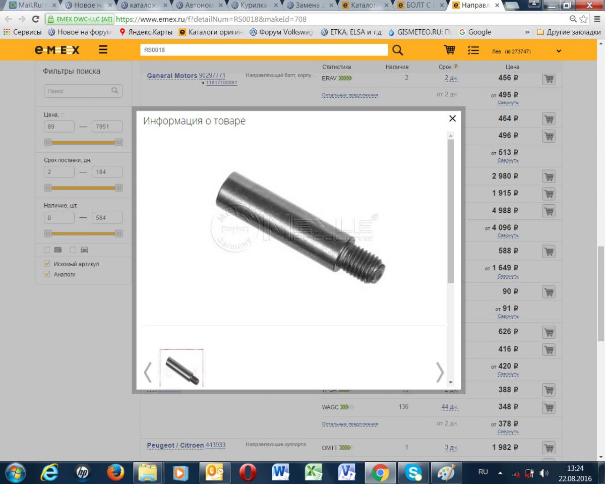Click the Поиск filter input field

[83, 91]
